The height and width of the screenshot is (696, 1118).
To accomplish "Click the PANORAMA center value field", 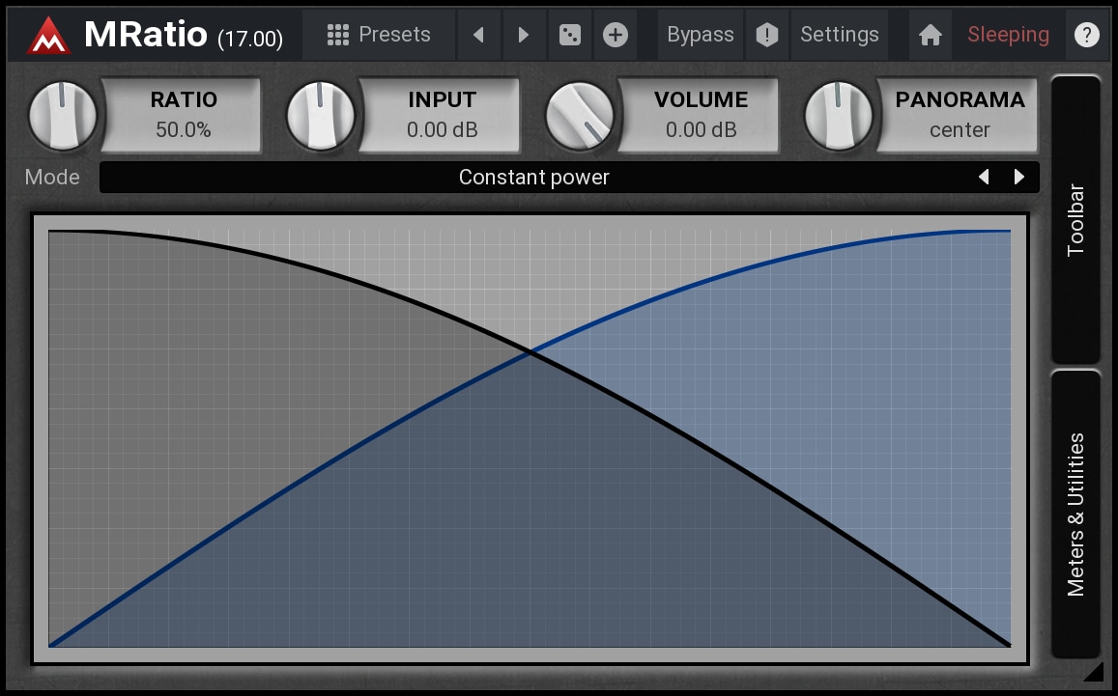I will pos(959,116).
